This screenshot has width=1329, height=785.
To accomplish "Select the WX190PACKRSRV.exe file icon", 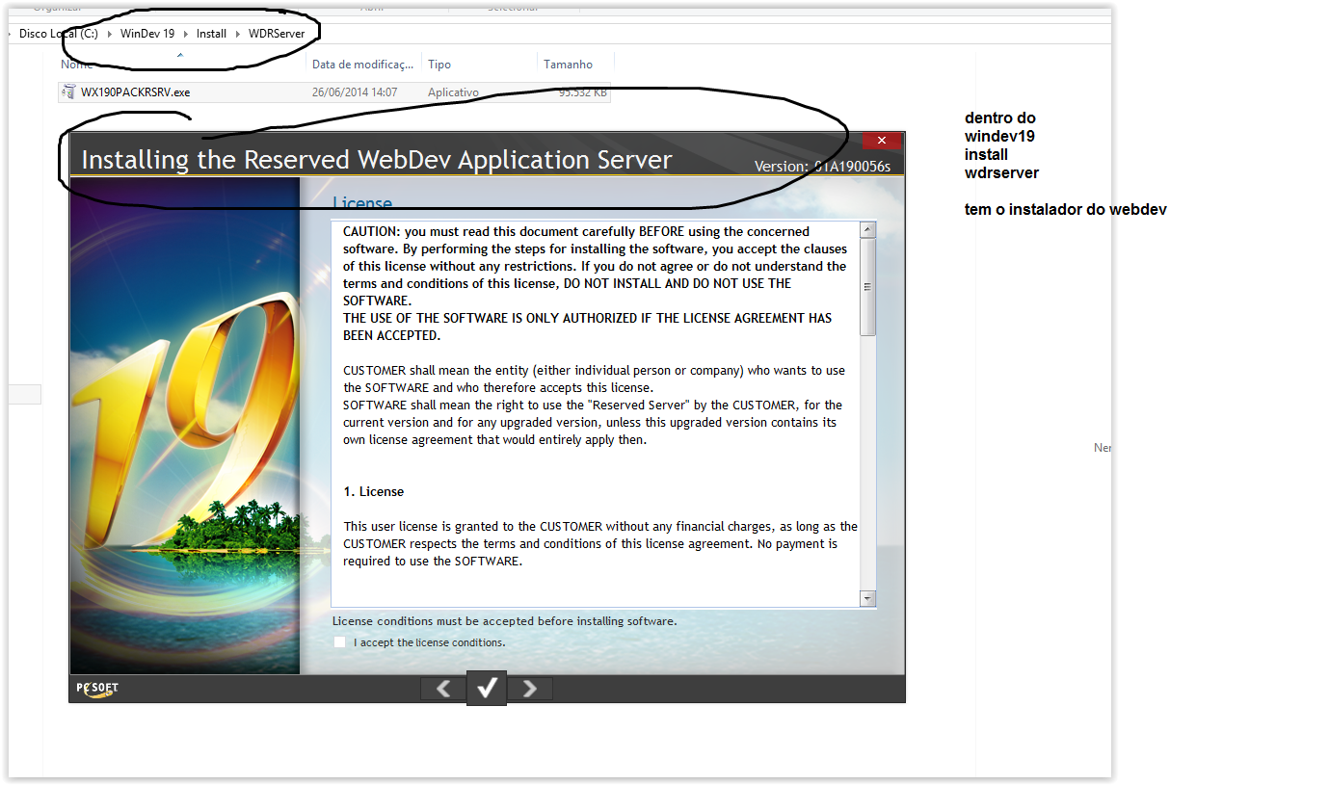I will click(68, 92).
